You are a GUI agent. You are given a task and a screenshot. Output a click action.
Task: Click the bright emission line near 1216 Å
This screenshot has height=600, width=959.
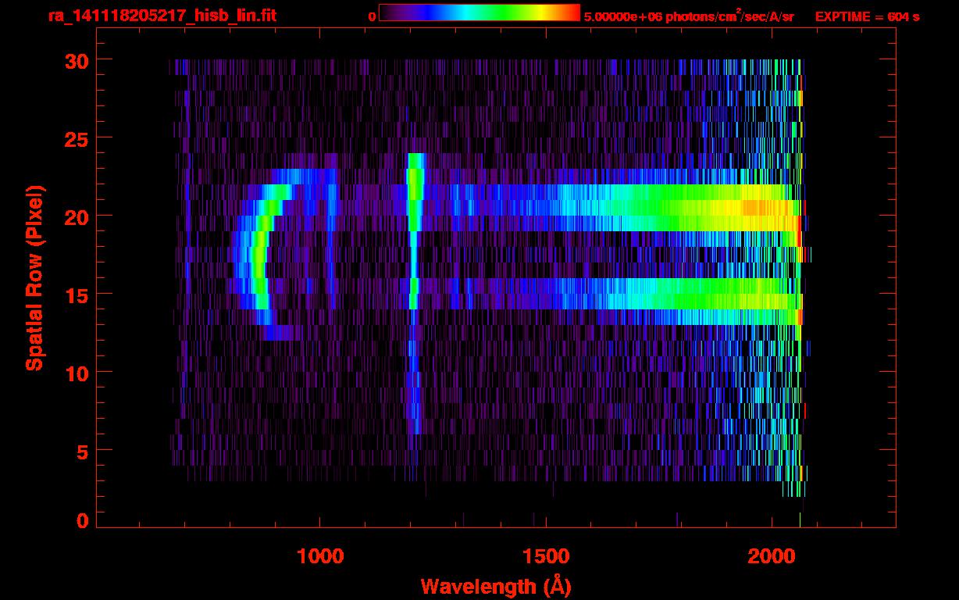click(x=415, y=293)
